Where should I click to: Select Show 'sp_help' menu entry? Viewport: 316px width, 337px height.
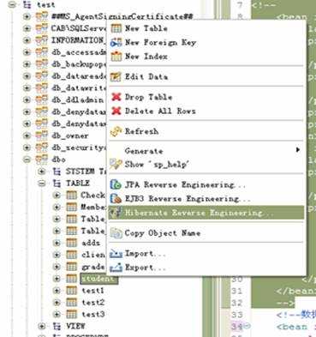click(206, 164)
